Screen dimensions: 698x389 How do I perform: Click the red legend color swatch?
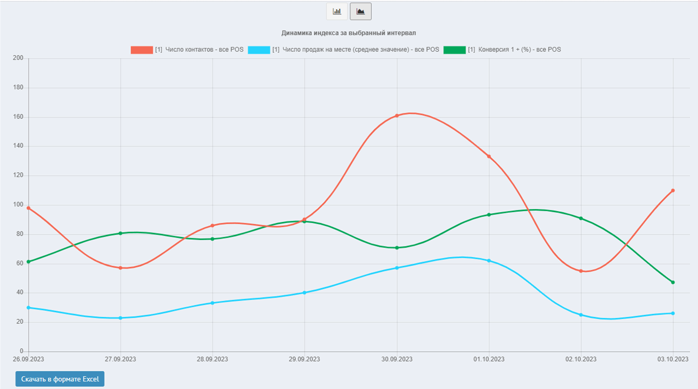click(x=141, y=50)
